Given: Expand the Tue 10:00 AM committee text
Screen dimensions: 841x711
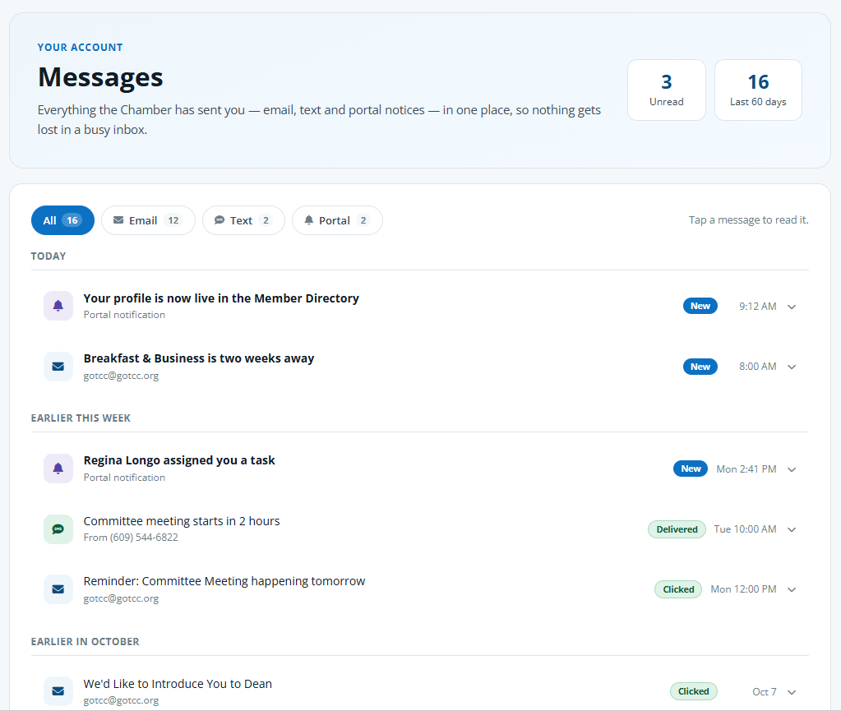Looking at the screenshot, I should point(791,529).
